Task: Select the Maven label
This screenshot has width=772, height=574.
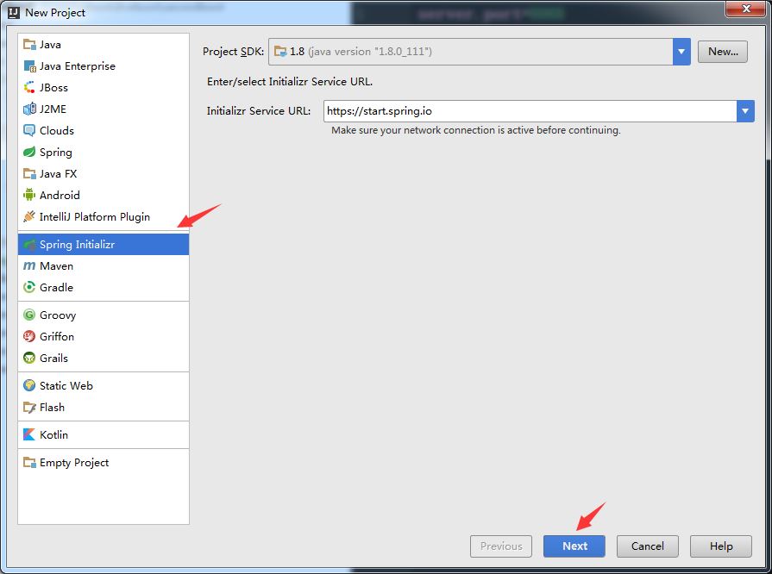Action: [56, 266]
